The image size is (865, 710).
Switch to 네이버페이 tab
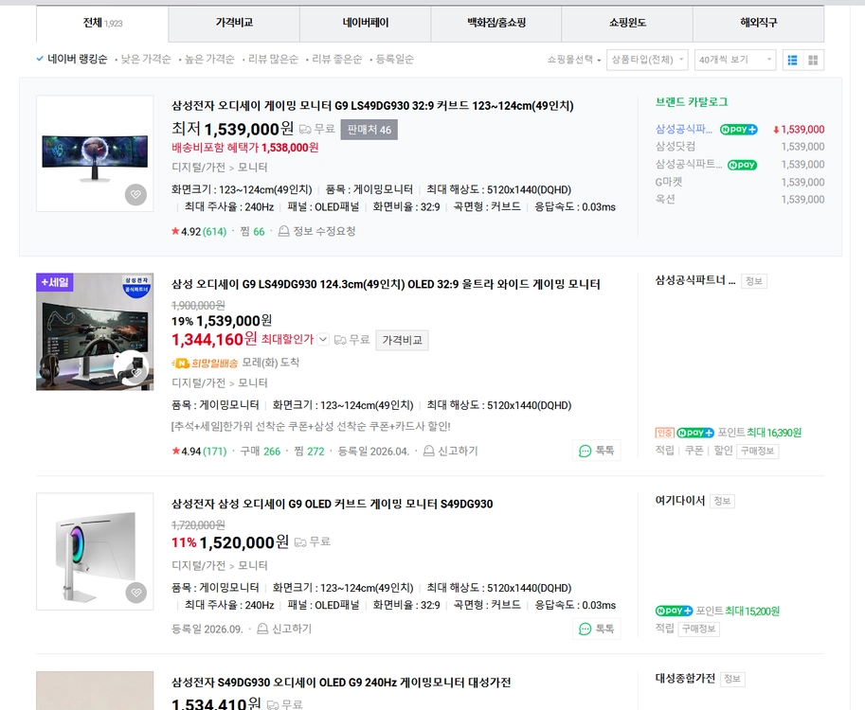coord(365,23)
